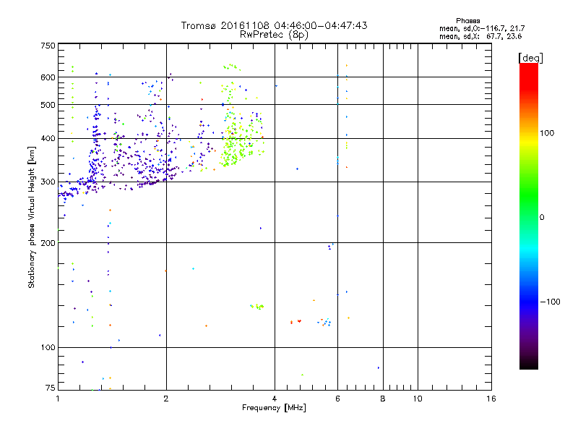Click the x-axis tick label "10"
578x434 pixels.
418,399
